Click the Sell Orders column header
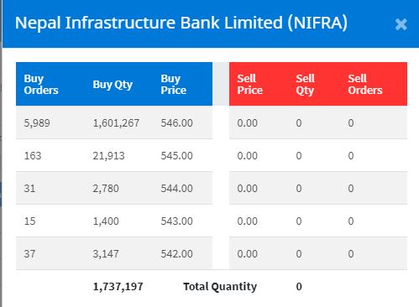The width and height of the screenshot is (419, 307). point(365,84)
